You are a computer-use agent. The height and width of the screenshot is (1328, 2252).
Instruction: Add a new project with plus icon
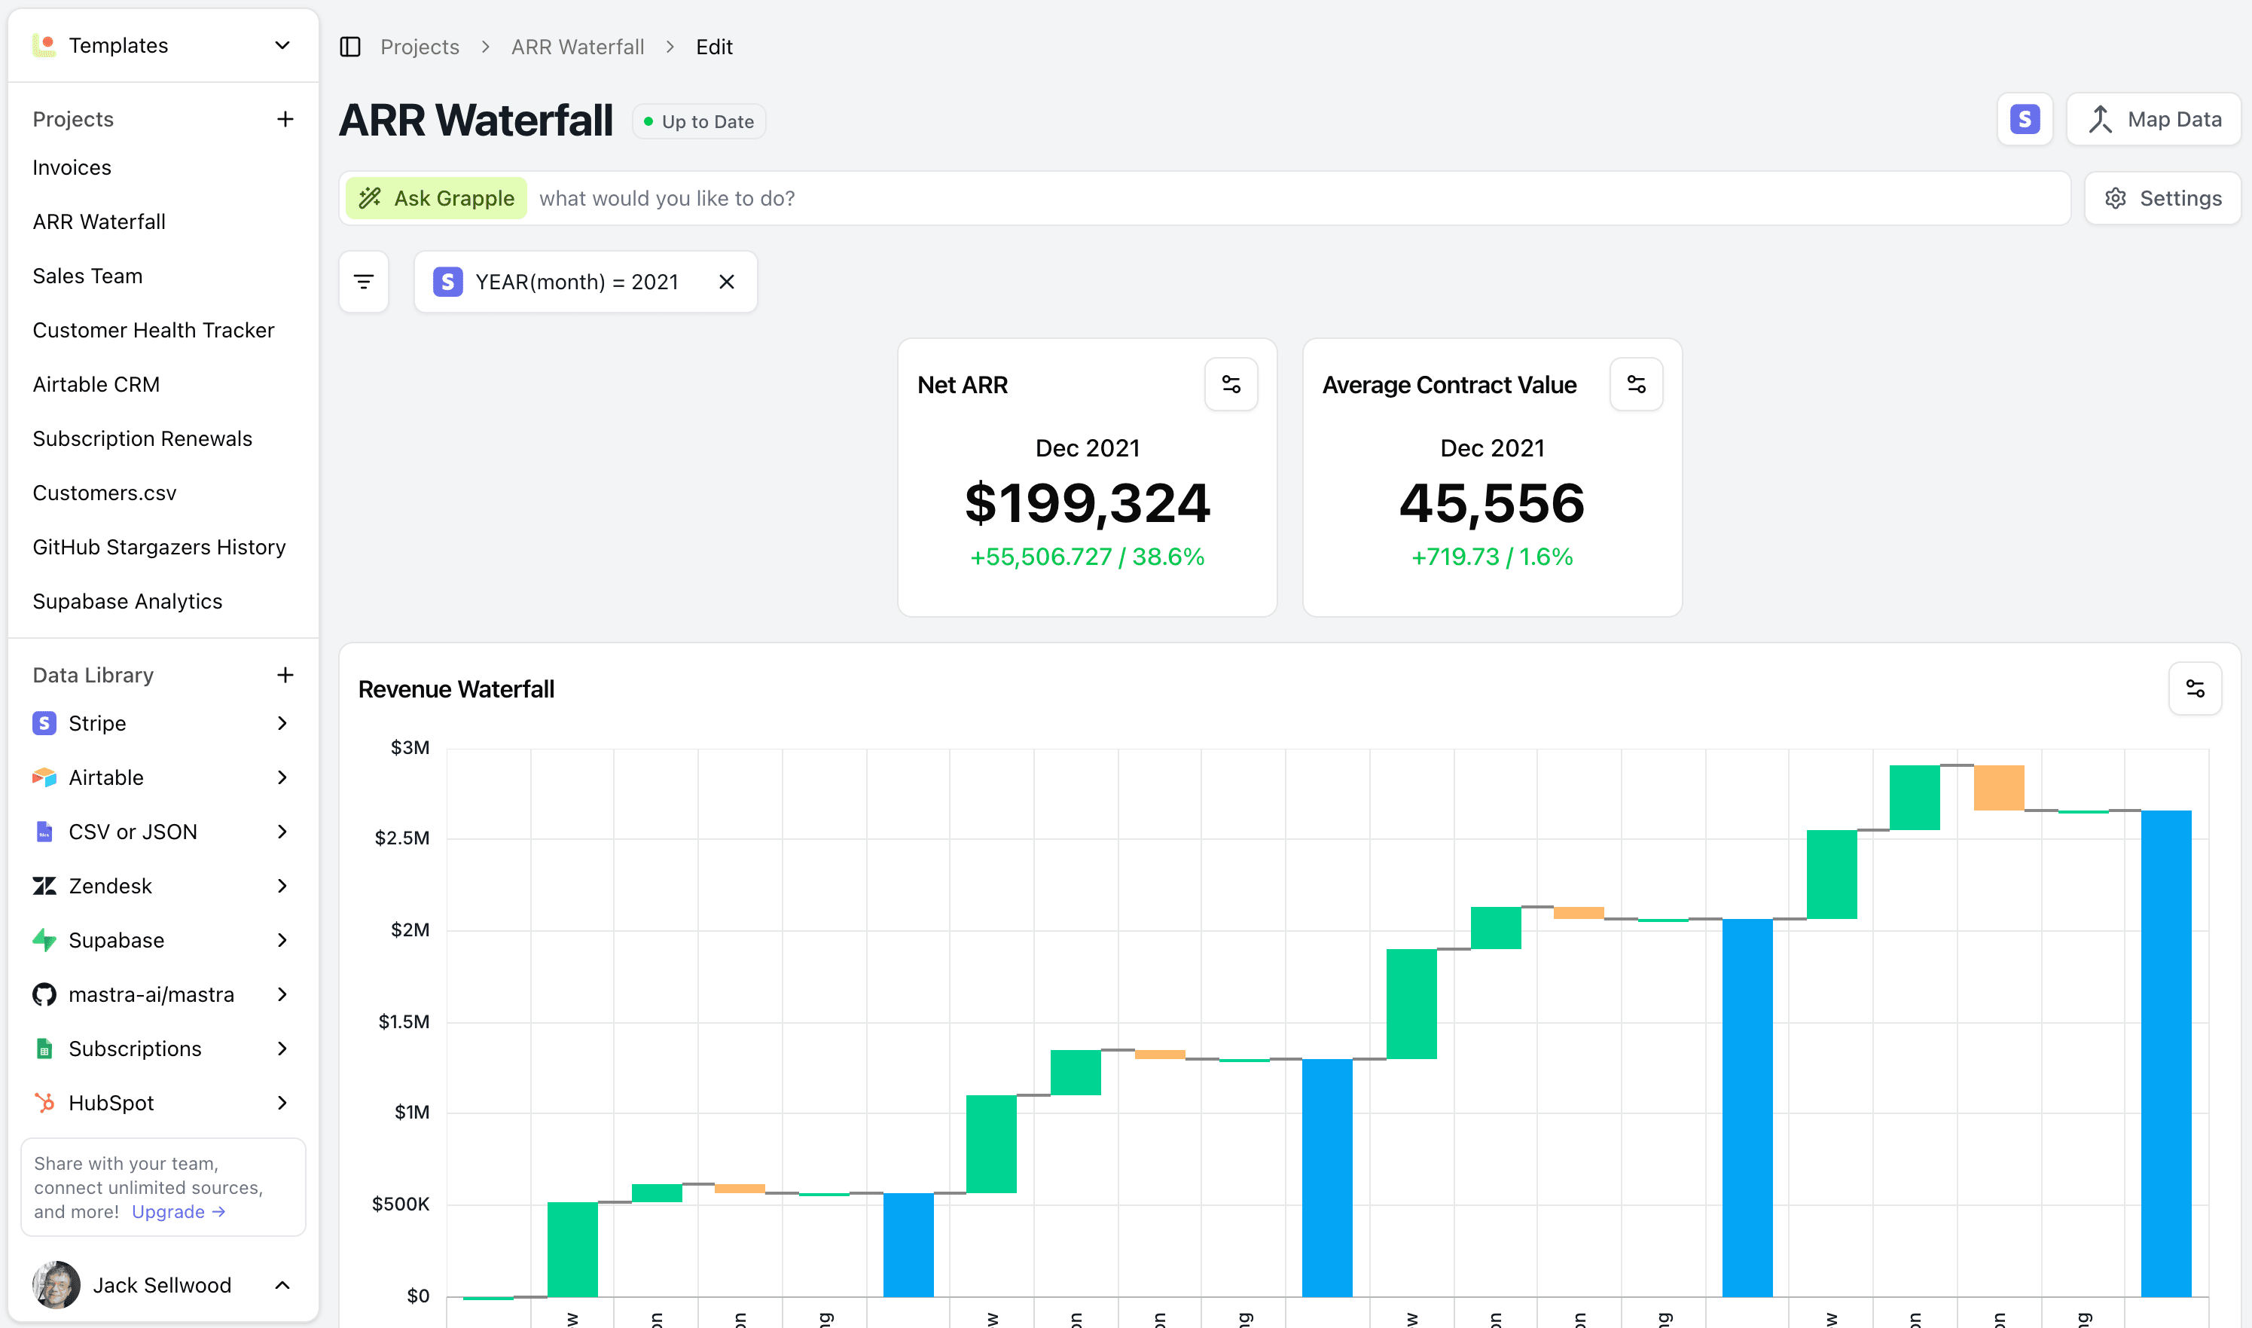tap(285, 119)
